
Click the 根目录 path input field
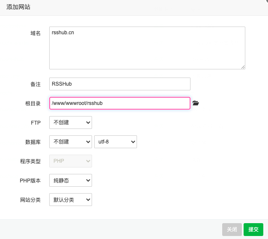click(x=119, y=103)
